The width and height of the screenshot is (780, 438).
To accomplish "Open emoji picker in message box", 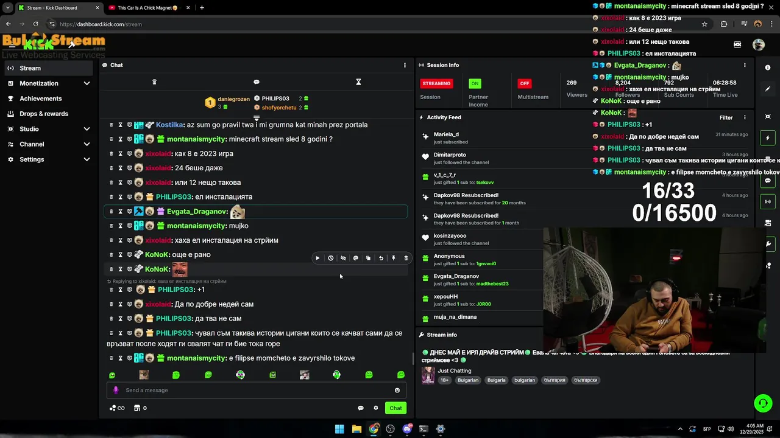I will pos(397,391).
